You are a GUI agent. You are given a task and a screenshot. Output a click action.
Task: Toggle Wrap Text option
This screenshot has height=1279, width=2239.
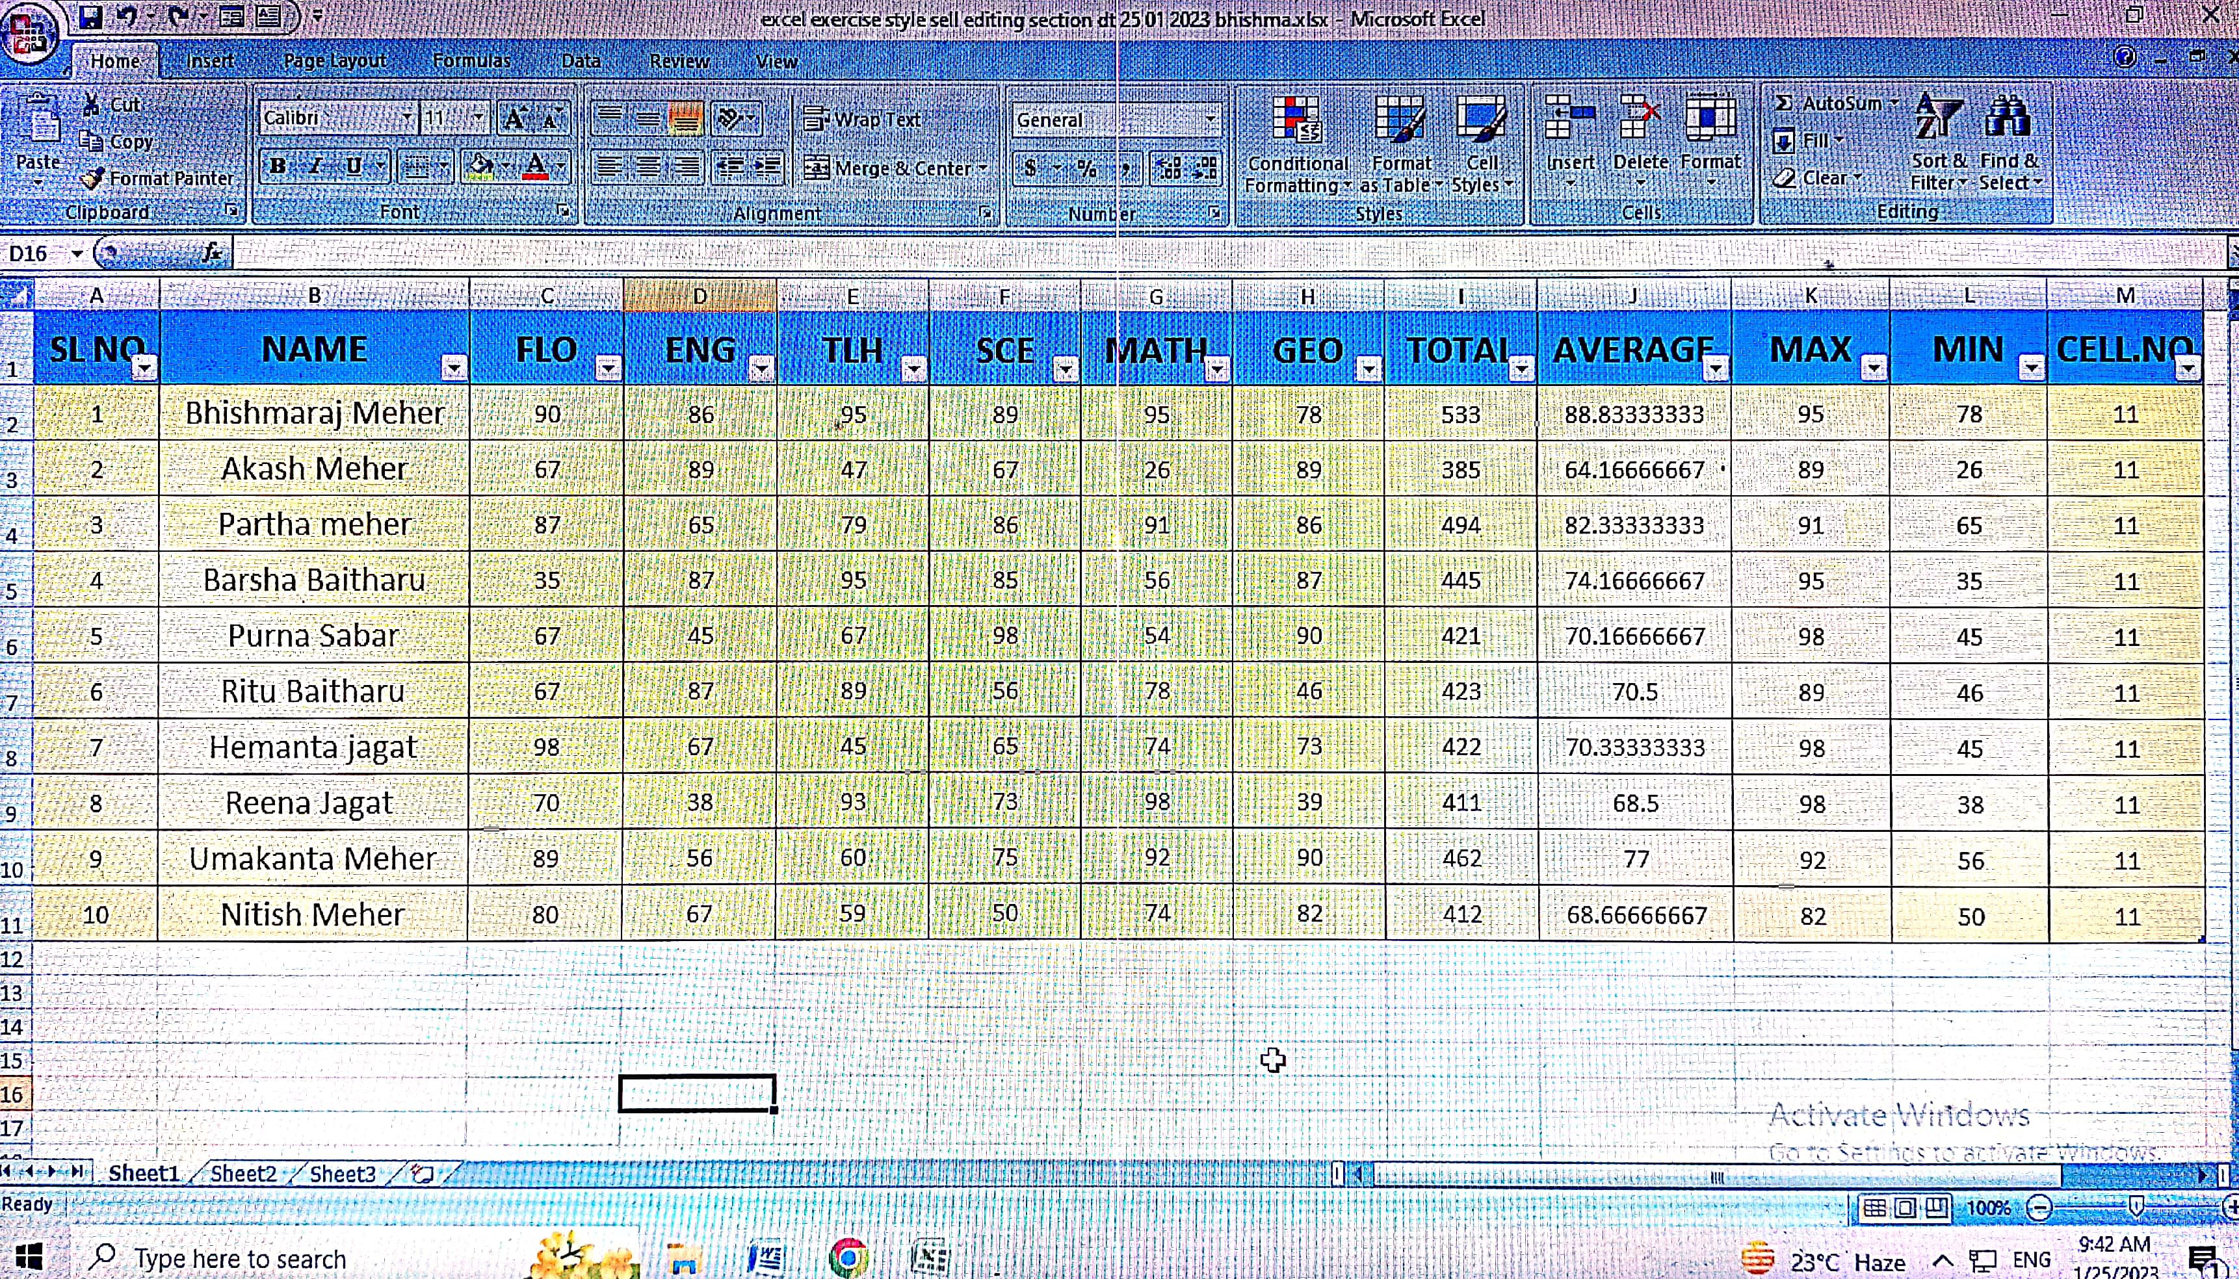862,118
